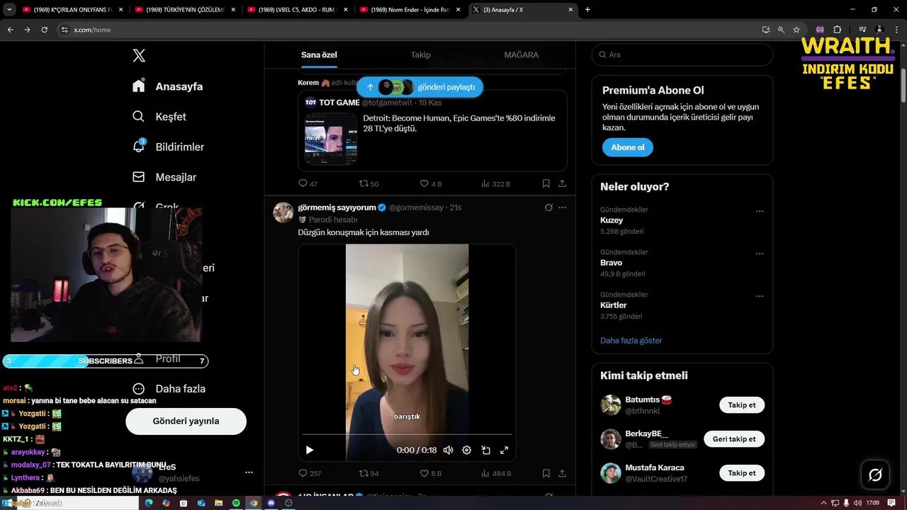Image resolution: width=907 pixels, height=510 pixels.
Task: Go back in browser
Action: tap(10, 30)
